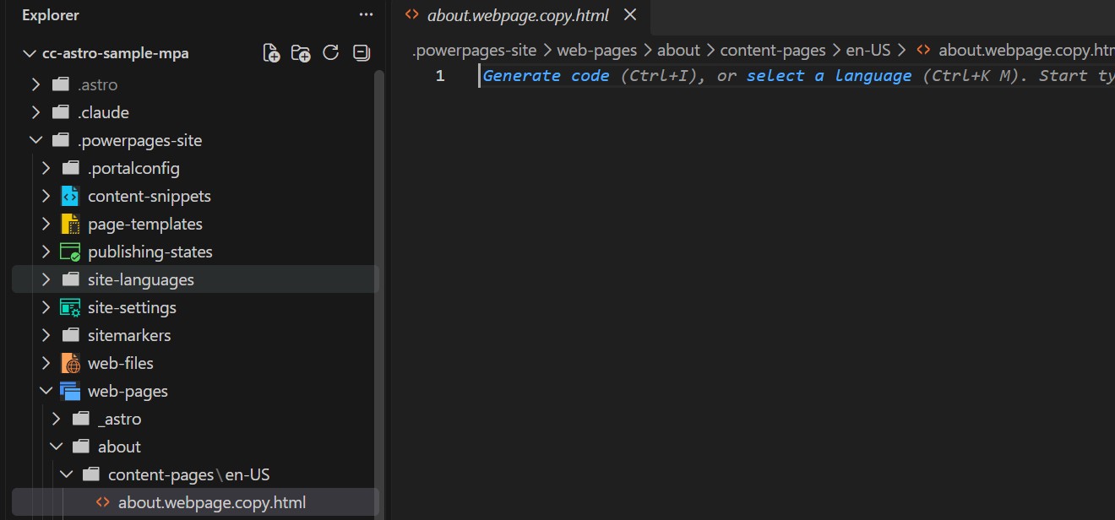Image resolution: width=1115 pixels, height=520 pixels.
Task: Expand content-snippets folder chevron
Action: click(46, 196)
